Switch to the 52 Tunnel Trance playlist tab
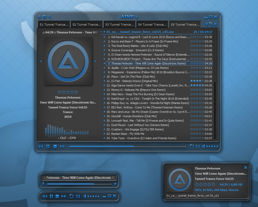The width and height of the screenshot is (258, 207). click(86, 25)
